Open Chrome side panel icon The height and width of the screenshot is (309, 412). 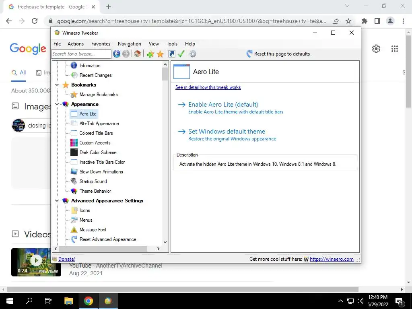pos(377,21)
